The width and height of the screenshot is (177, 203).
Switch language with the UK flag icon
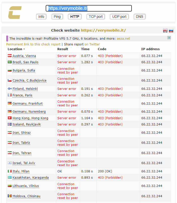(165, 30)
